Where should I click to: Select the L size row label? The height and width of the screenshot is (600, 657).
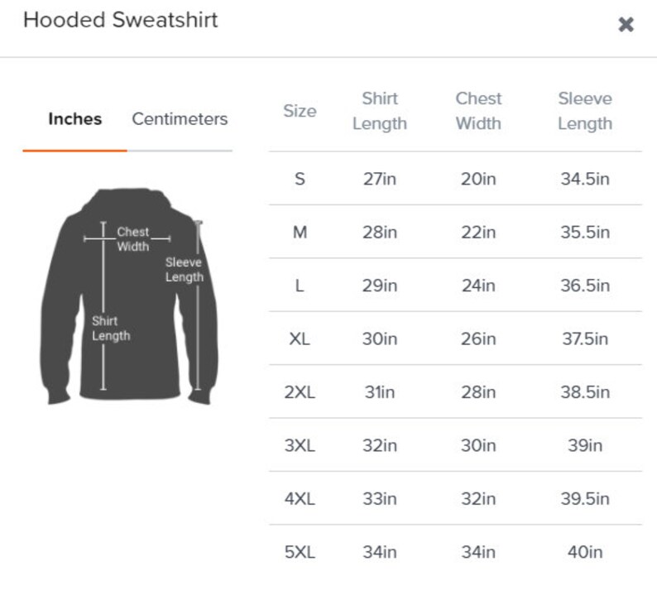pos(300,286)
